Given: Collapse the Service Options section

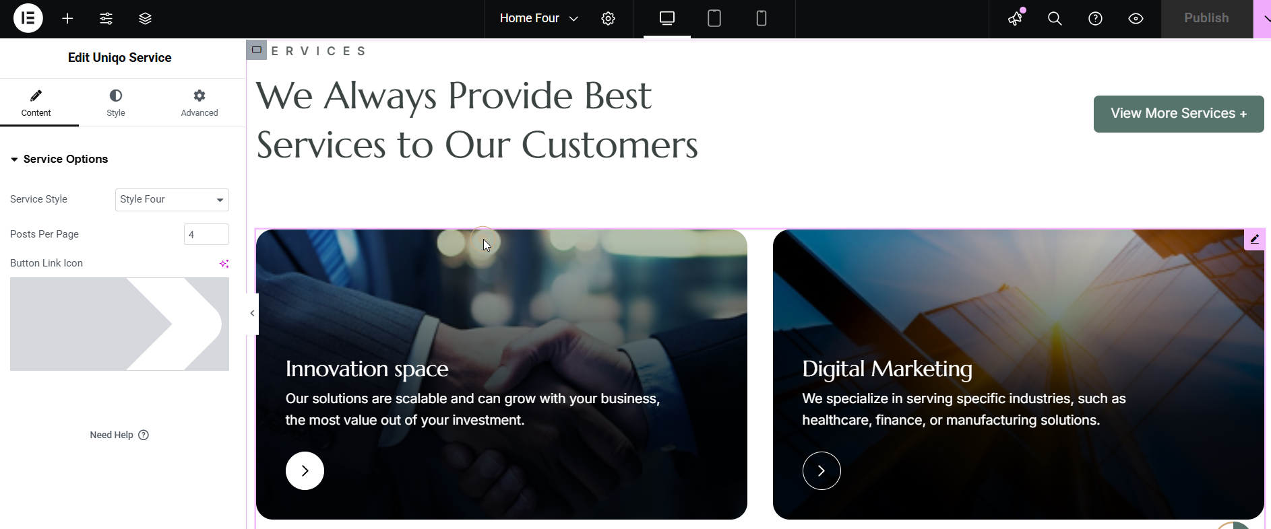Looking at the screenshot, I should [x=59, y=160].
